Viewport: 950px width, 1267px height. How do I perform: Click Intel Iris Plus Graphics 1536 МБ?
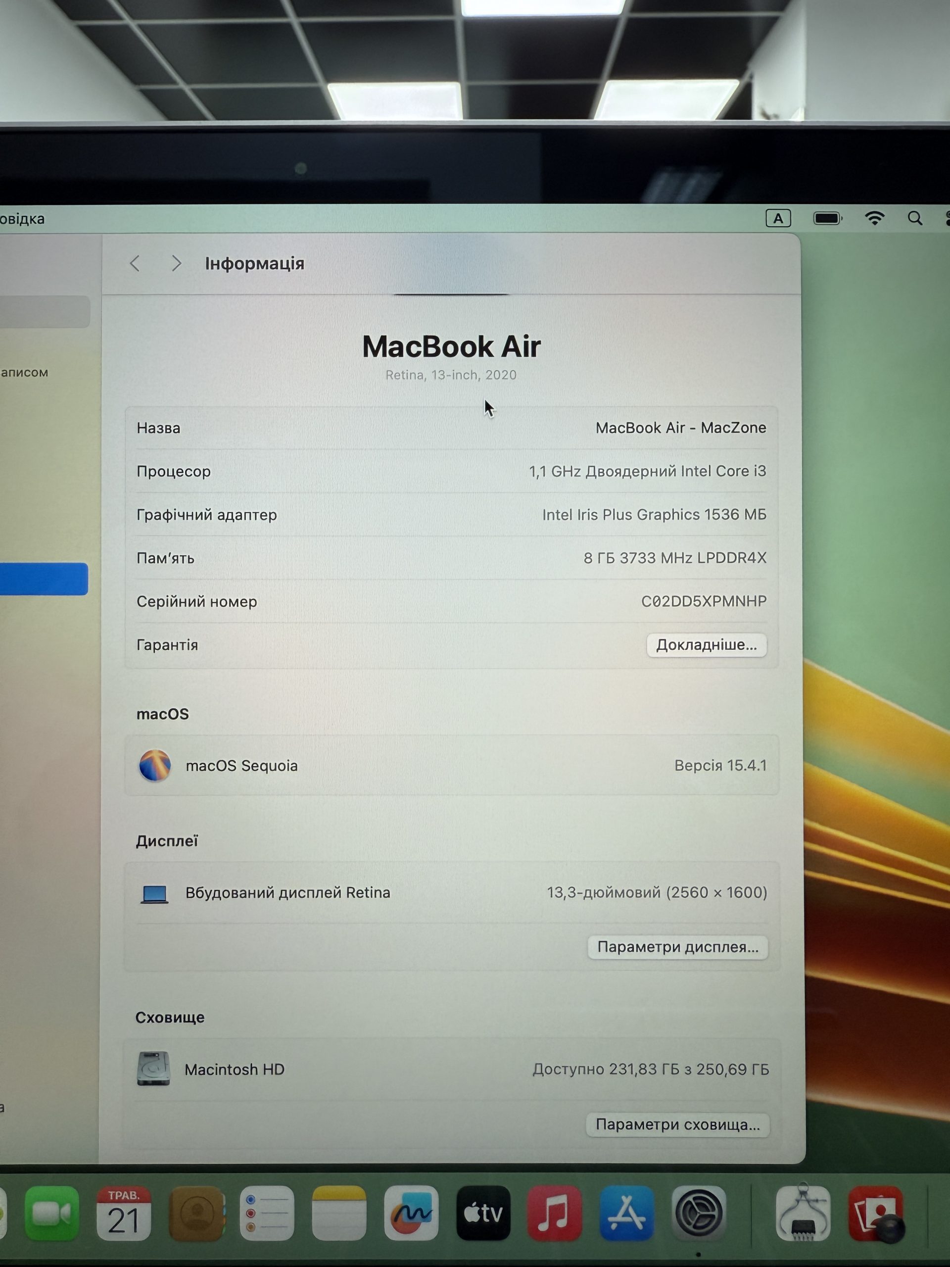pyautogui.click(x=655, y=514)
